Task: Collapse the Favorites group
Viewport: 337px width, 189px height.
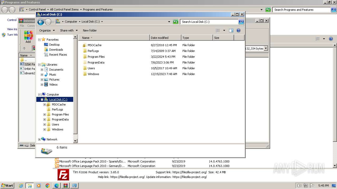Action: 39,40
